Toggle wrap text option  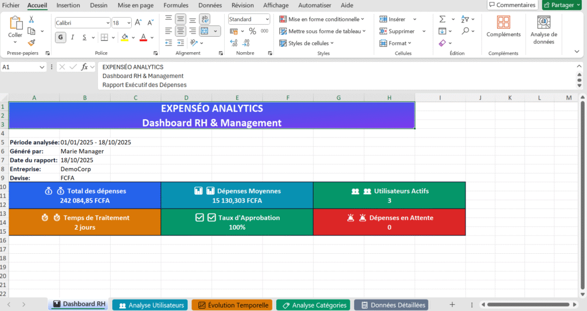click(x=205, y=19)
